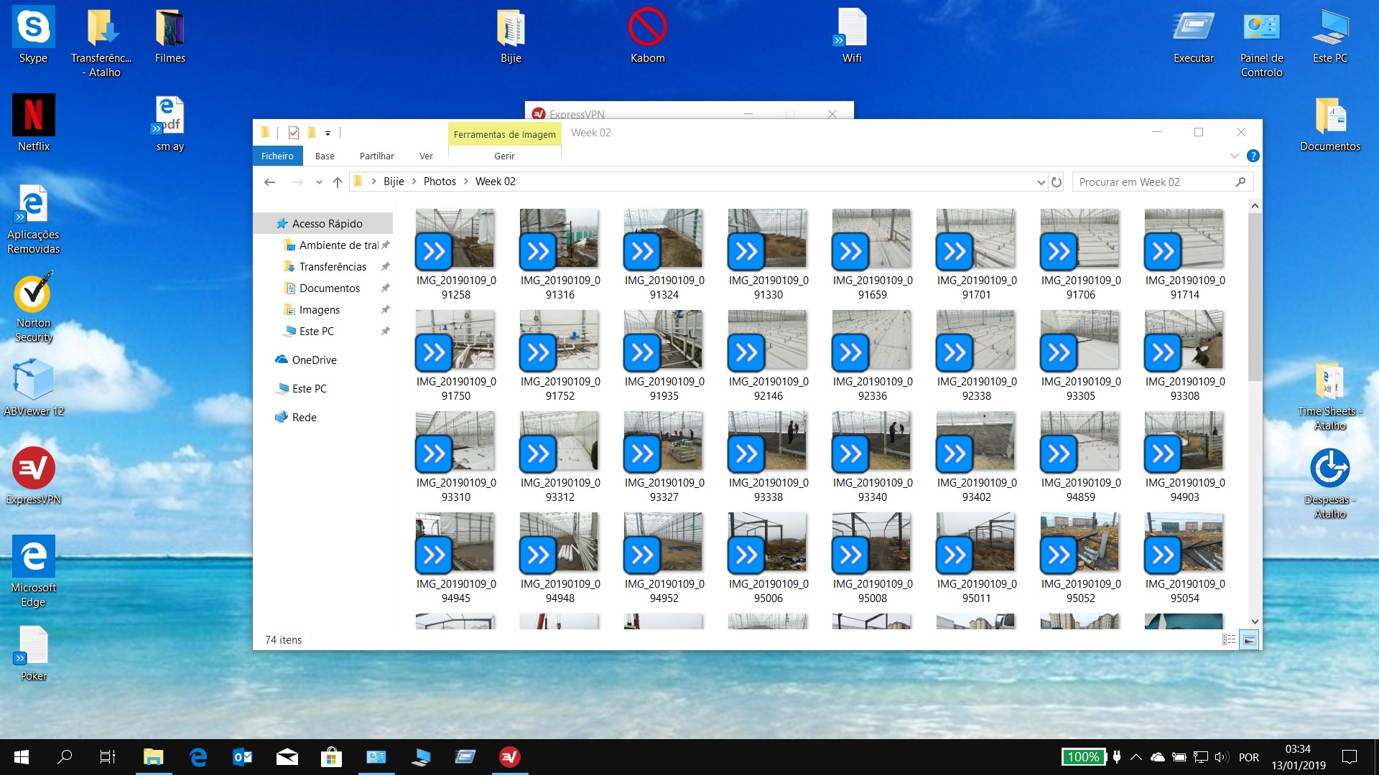Screen dimensions: 1379x775
Task: Open the Partilhar ribbon tab
Action: [376, 156]
